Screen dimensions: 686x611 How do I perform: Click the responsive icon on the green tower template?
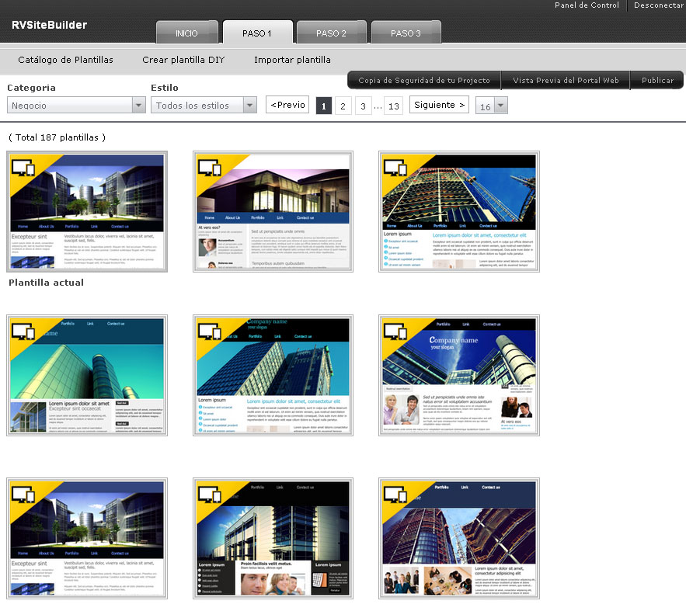210,332
